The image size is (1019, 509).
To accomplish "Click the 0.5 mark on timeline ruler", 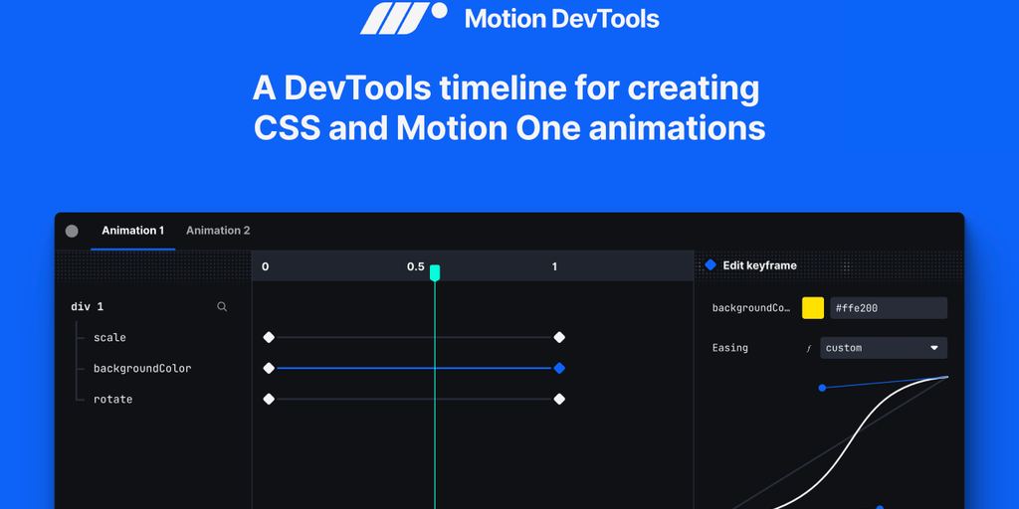I will pos(416,266).
